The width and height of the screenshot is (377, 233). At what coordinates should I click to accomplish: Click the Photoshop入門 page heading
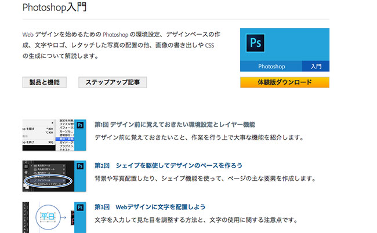55,7
